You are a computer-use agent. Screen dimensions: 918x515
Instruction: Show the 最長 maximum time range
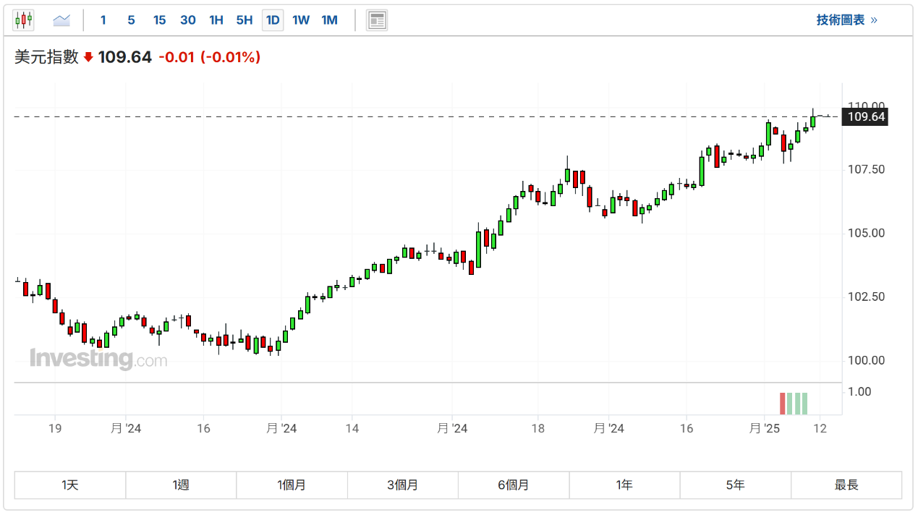click(x=846, y=485)
